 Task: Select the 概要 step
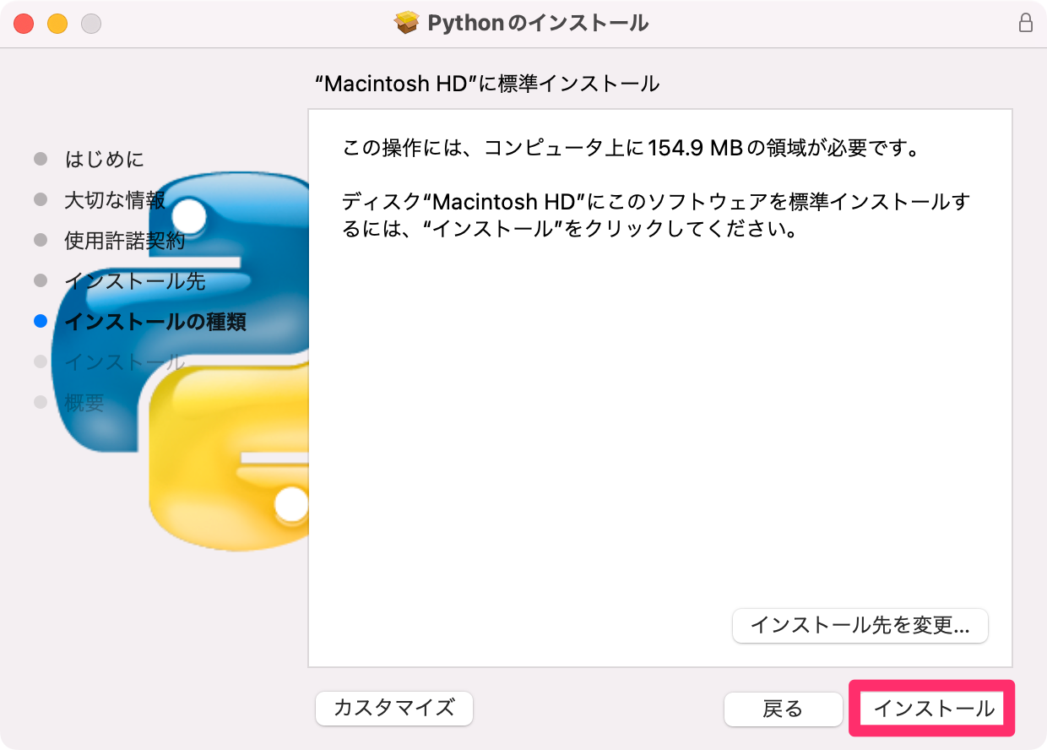point(84,403)
